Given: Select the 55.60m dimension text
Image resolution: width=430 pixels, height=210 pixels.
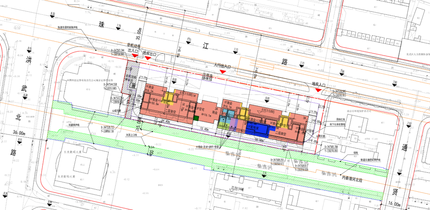Looking at the screenshot, I should point(260,139).
